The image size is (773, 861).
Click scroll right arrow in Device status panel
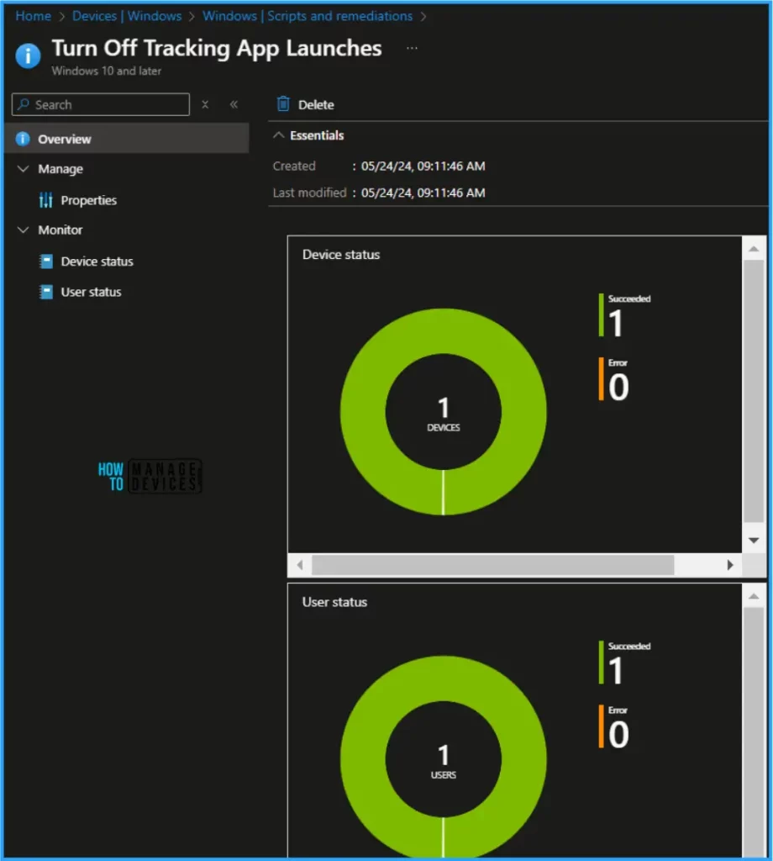pyautogui.click(x=729, y=565)
